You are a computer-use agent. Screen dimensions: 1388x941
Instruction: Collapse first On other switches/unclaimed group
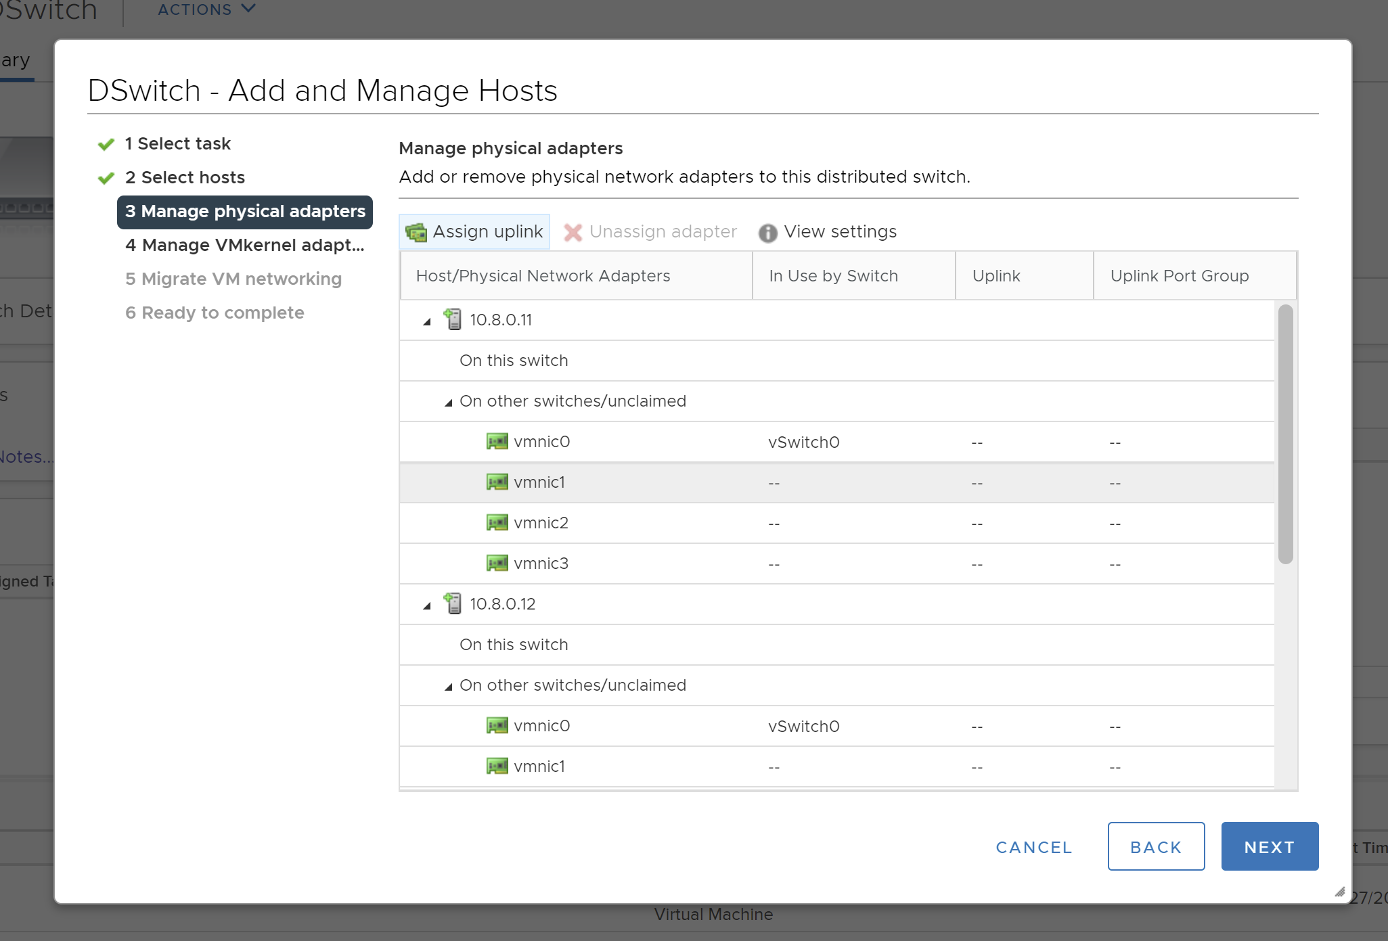(x=448, y=403)
